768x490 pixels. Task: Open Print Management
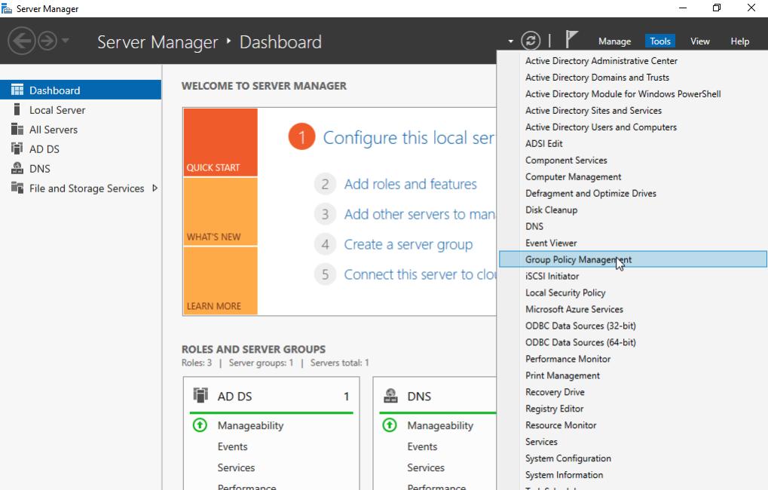(x=633, y=375)
